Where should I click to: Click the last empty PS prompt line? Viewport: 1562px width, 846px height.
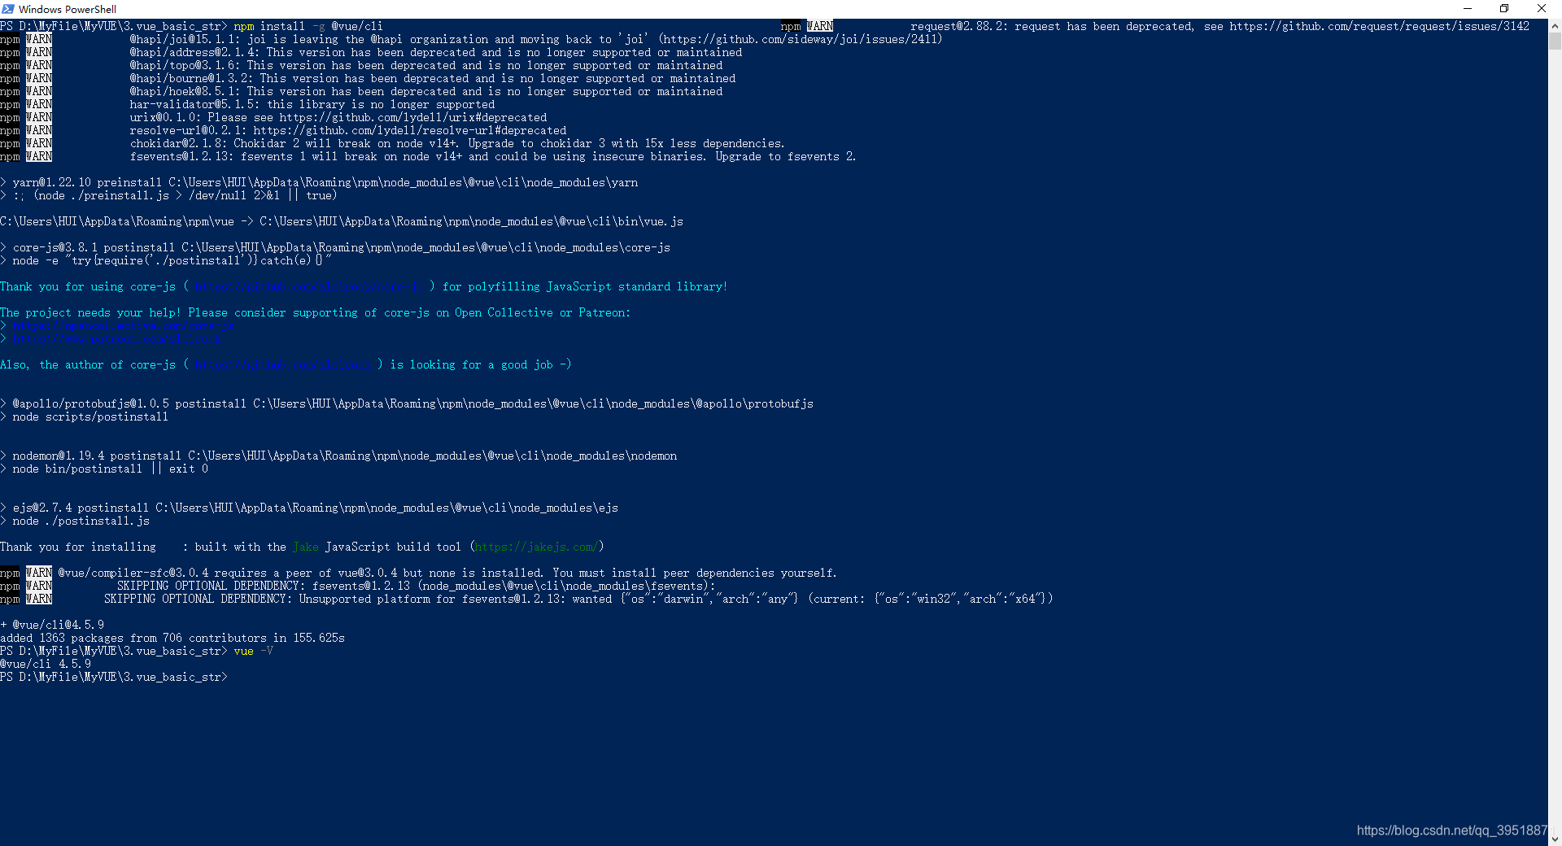[114, 677]
